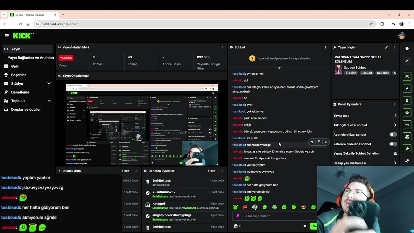Open Yayın İstatistikleri three-dot menu
The image size is (414, 233).
(x=222, y=47)
